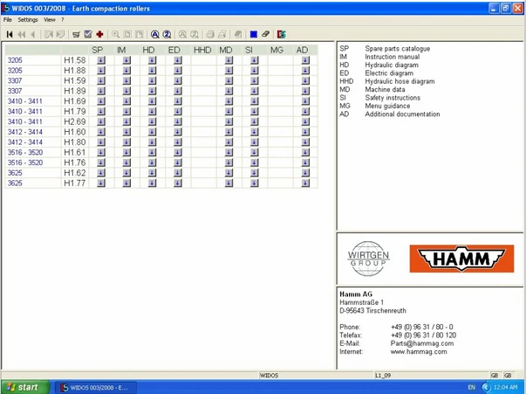Viewport: 526px width, 394px height.
Task: Click the Parts@hammag.com e-mail address
Action: click(422, 343)
